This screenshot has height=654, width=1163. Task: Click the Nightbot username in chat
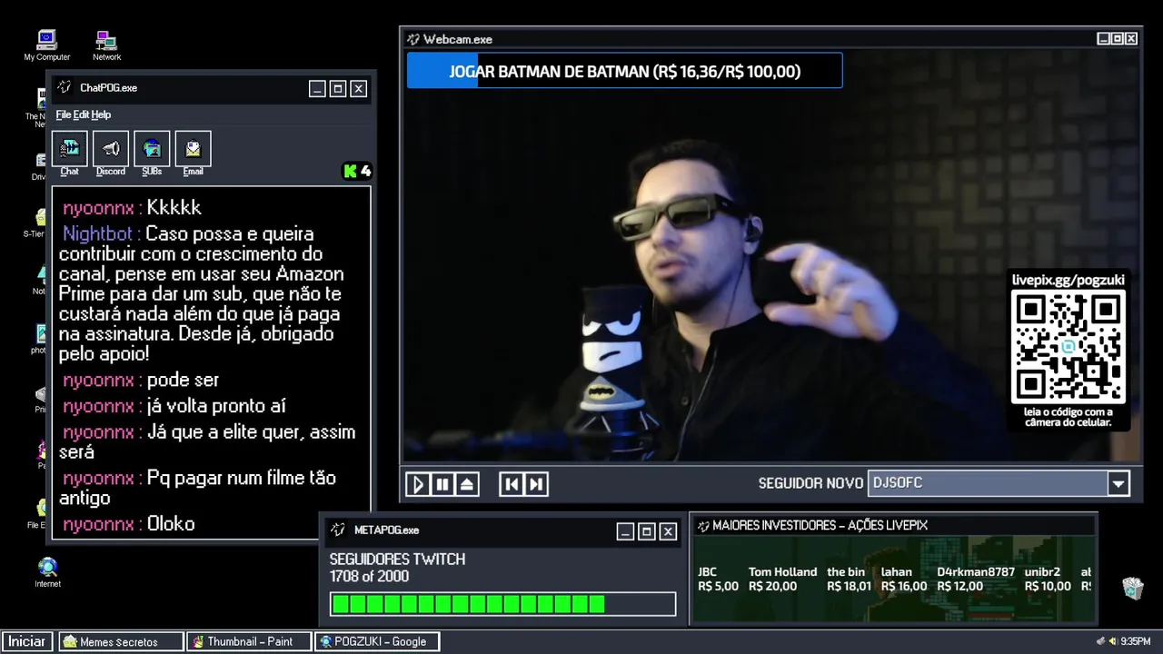[98, 234]
